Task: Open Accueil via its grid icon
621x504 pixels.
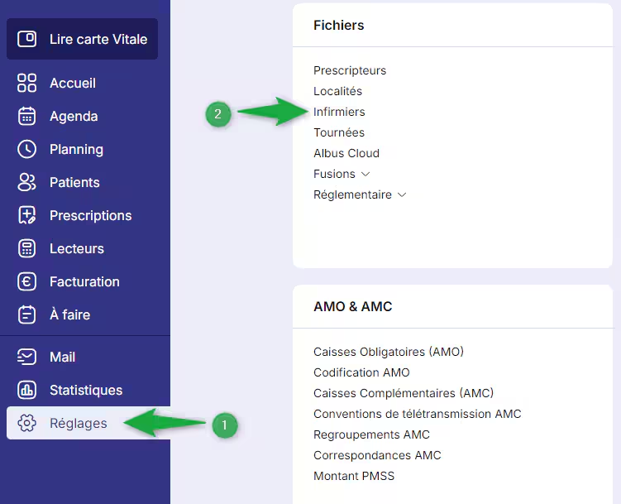Action: pos(27,83)
